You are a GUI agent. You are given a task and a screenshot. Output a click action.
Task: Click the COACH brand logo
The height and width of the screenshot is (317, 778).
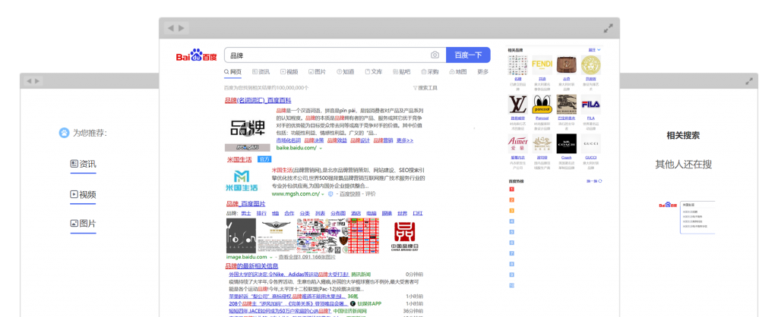pyautogui.click(x=566, y=143)
